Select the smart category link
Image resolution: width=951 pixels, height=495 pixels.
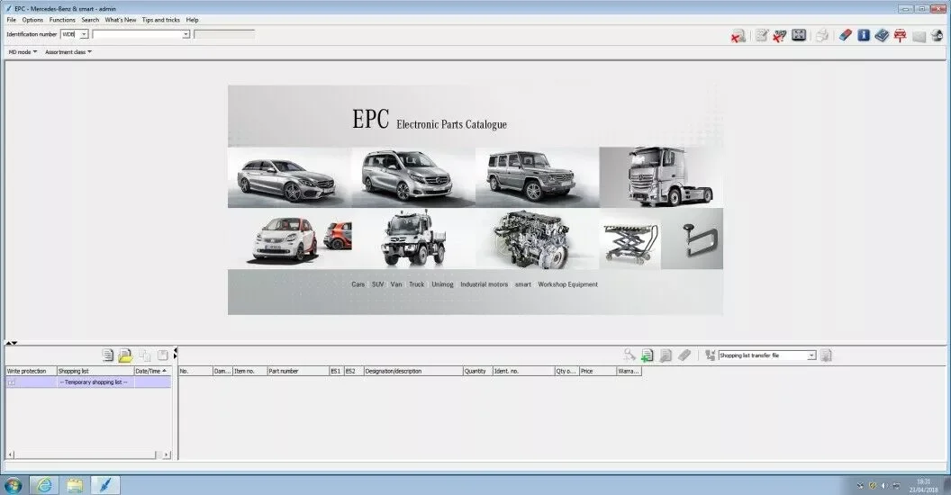[523, 284]
